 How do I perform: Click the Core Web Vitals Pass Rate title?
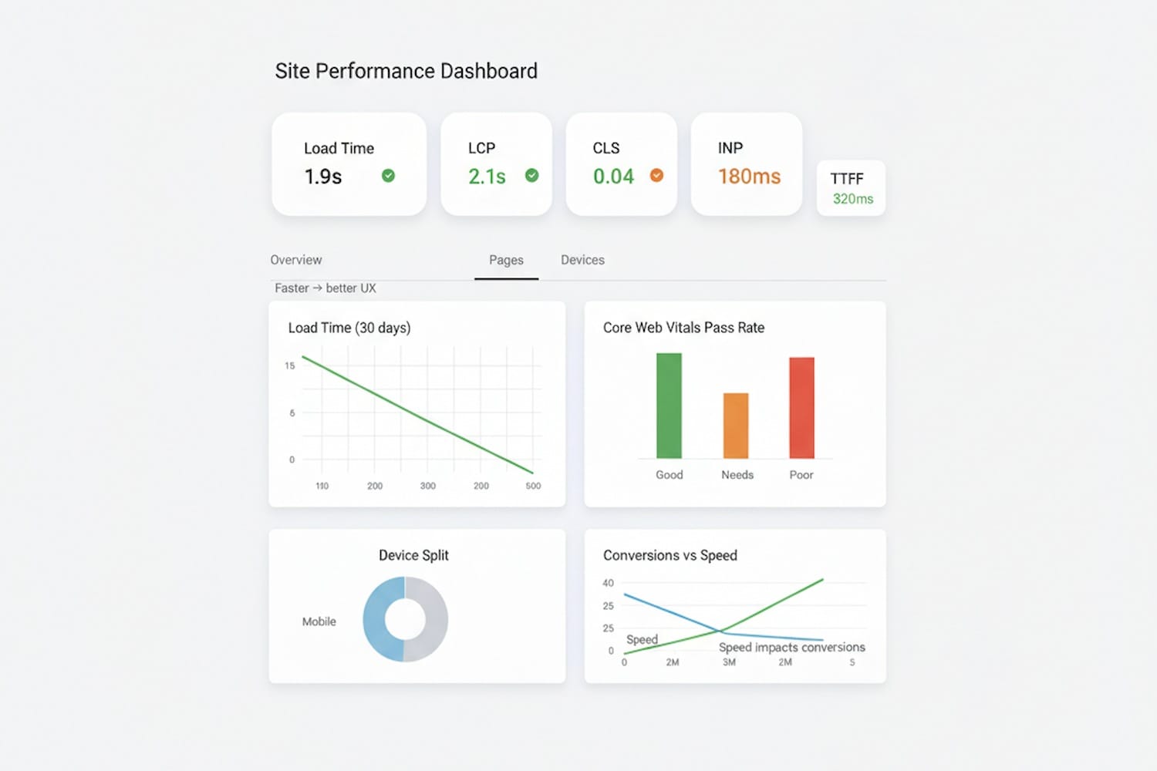point(683,328)
